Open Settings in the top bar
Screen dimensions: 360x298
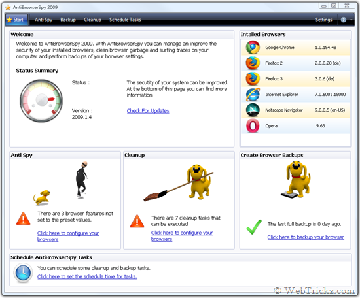click(323, 20)
